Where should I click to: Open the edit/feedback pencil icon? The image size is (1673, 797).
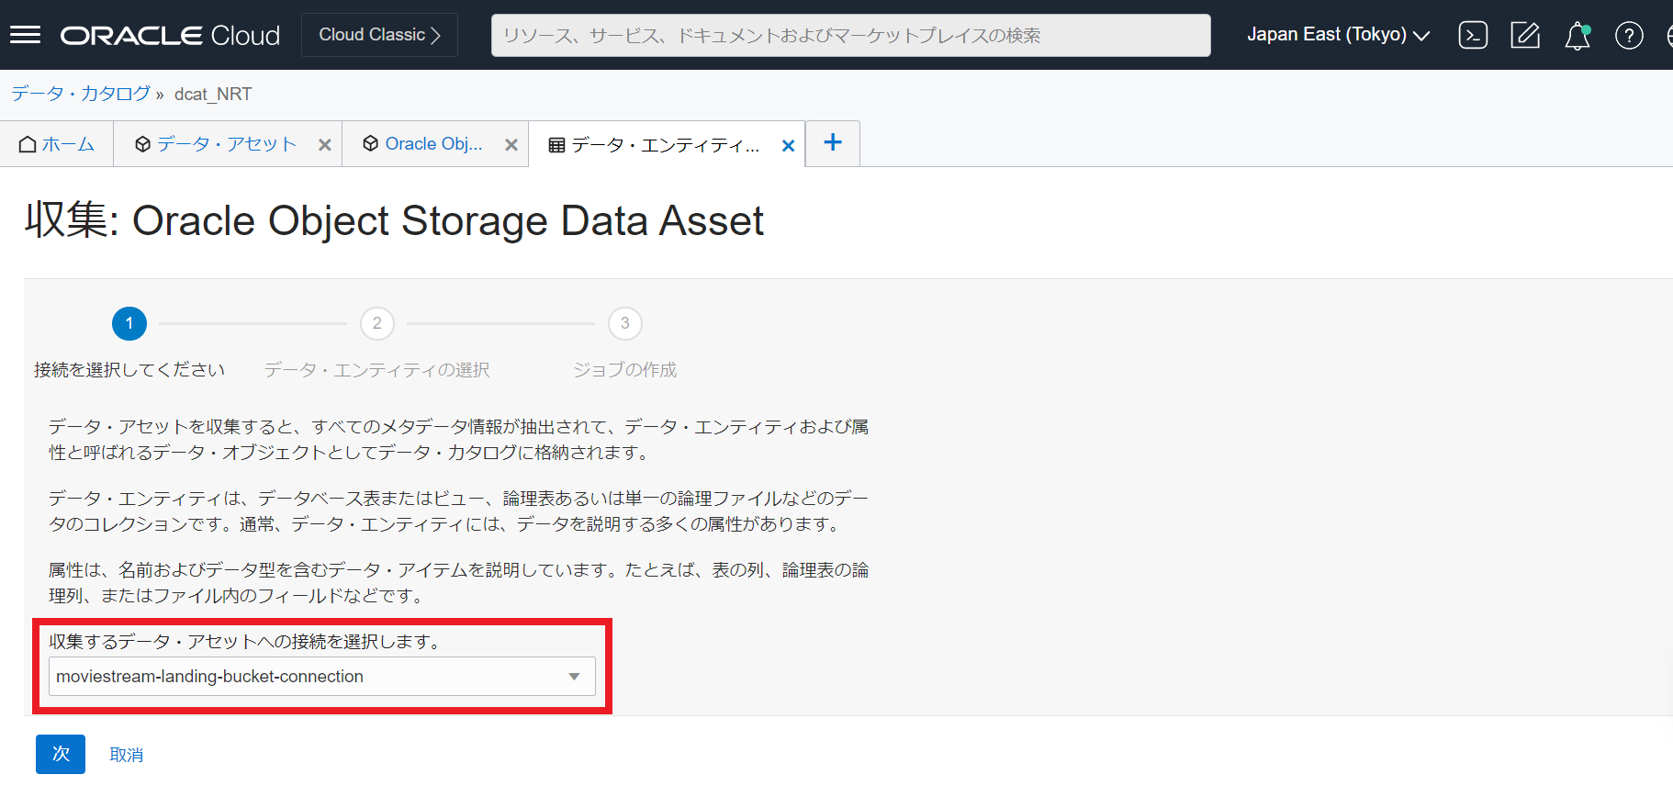[x=1524, y=36]
